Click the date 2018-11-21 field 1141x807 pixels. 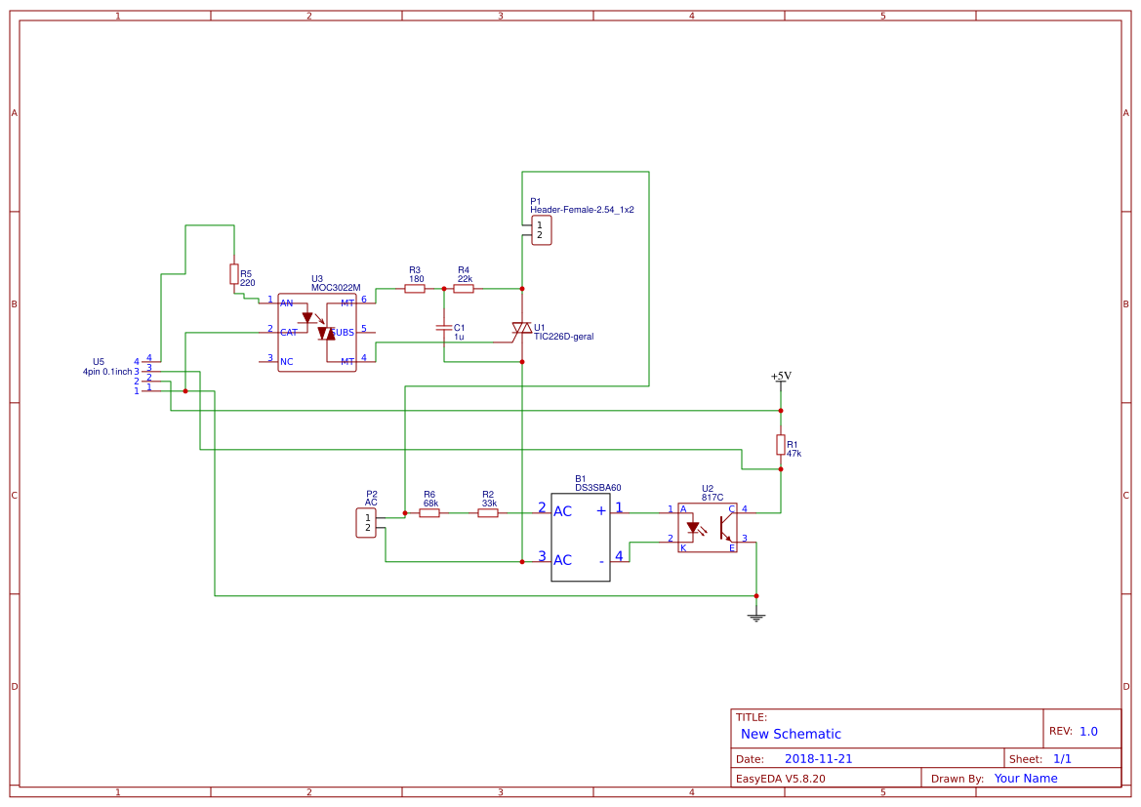pyautogui.click(x=819, y=759)
